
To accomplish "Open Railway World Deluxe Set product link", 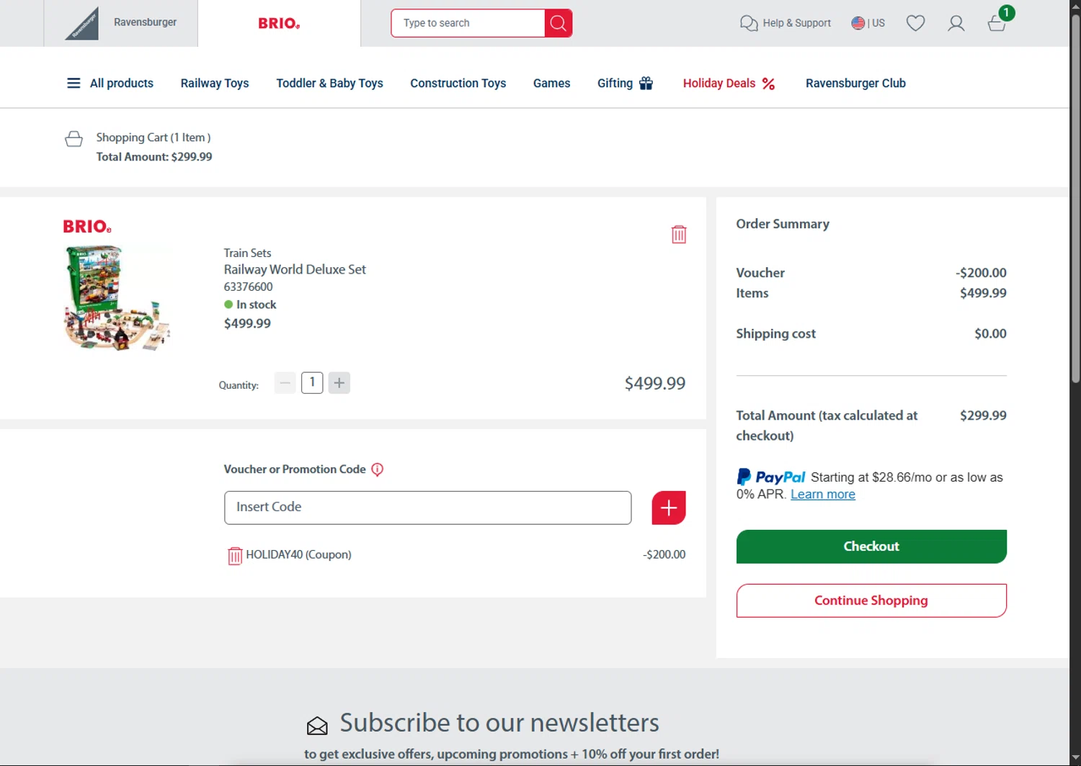I will pos(295,269).
